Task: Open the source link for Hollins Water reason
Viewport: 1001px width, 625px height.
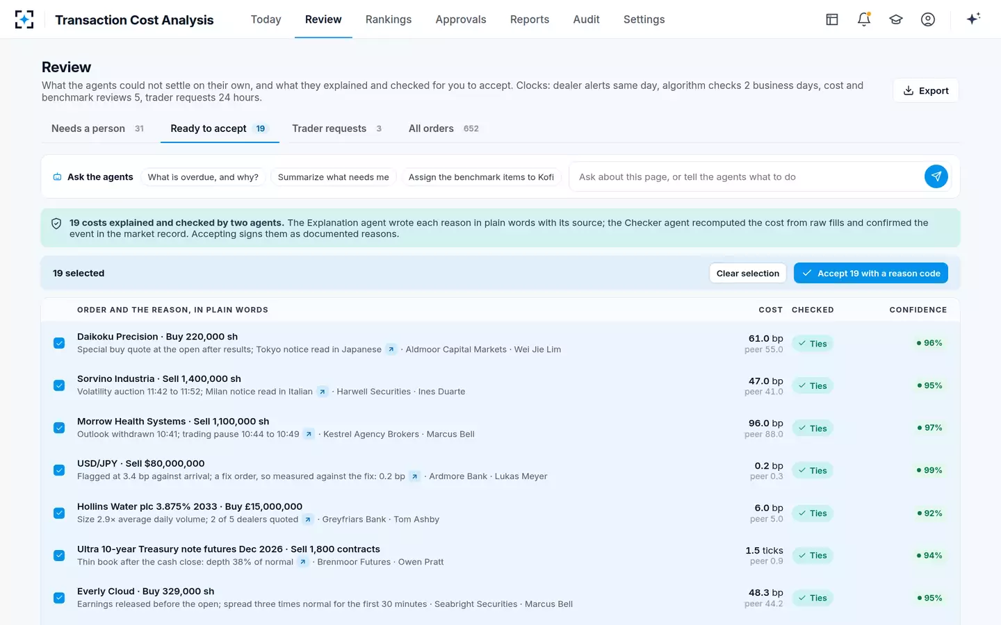Action: point(308,519)
